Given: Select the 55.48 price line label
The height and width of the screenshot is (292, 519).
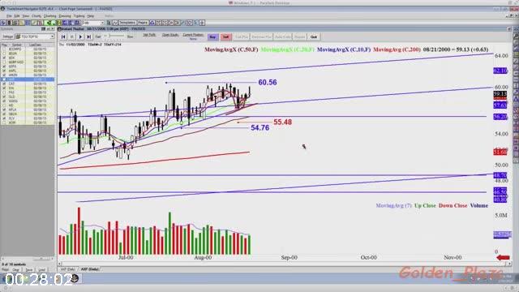Looking at the screenshot, I should click(283, 122).
